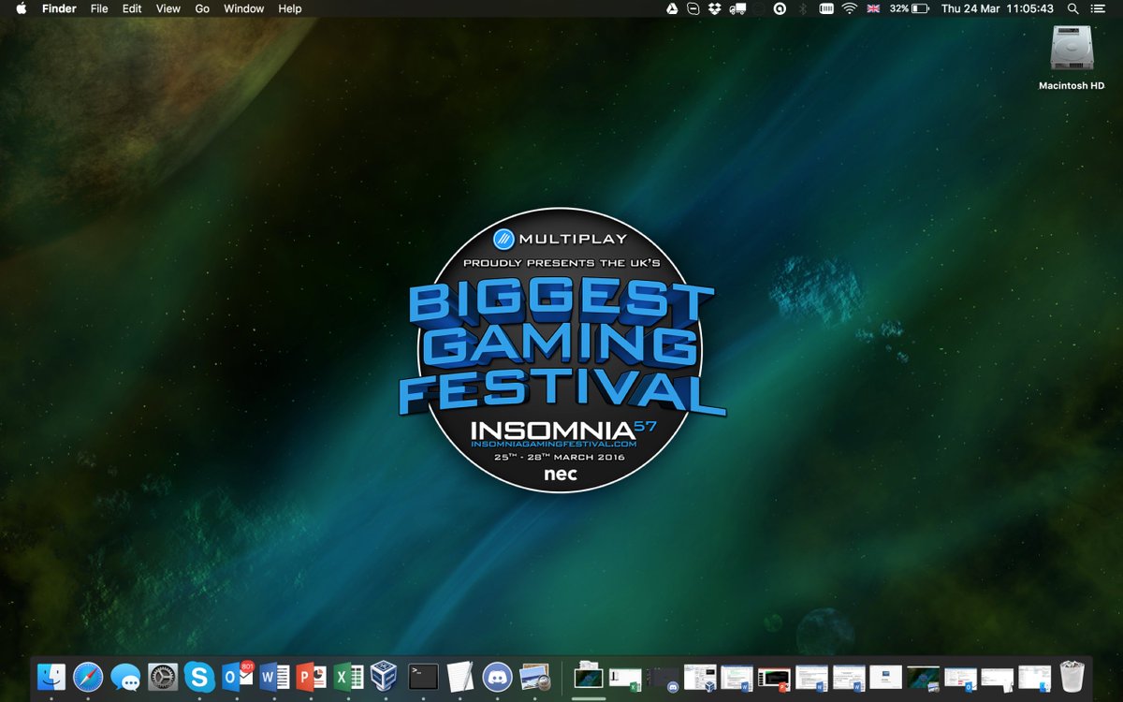Restore the minimized VirtualBox window thumbnail
Screen dimensions: 1123x702
pos(700,678)
